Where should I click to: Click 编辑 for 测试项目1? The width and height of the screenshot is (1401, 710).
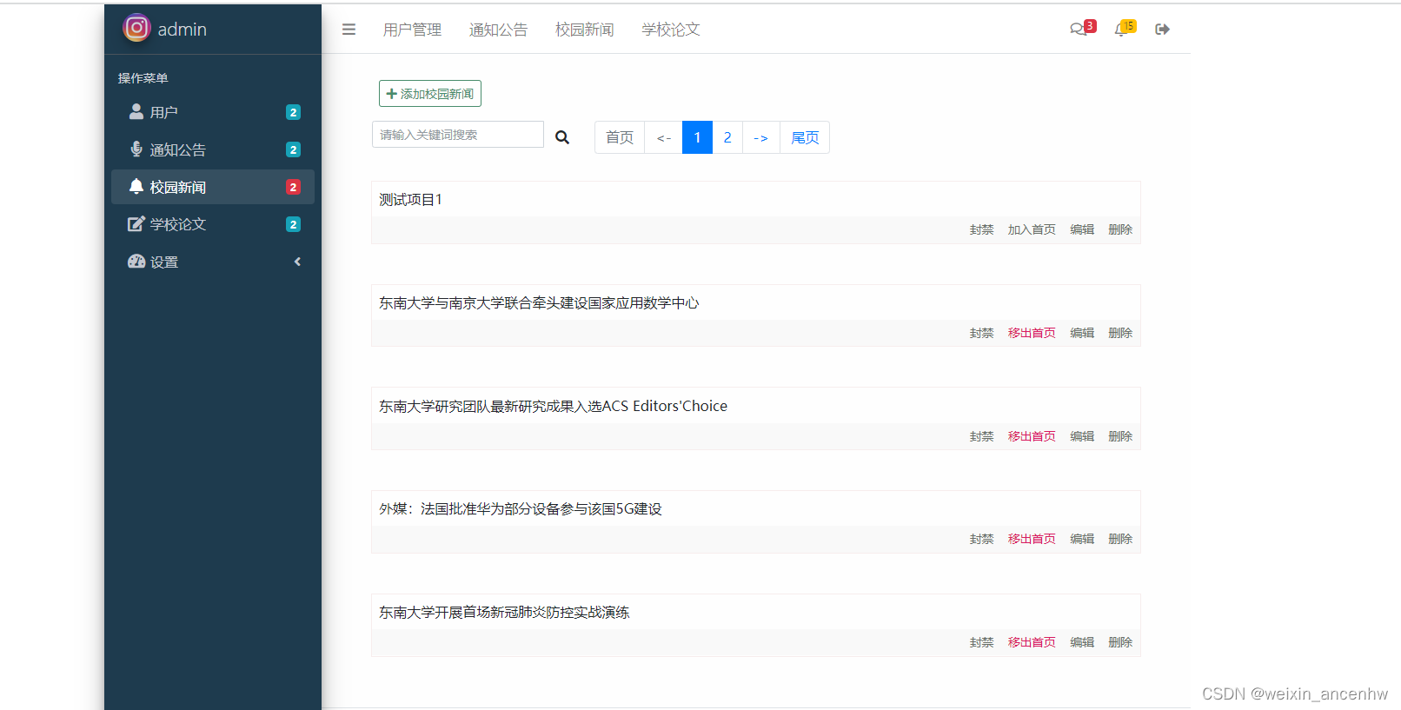click(1082, 229)
